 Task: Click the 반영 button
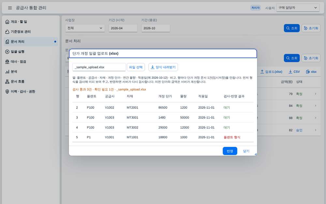[x=230, y=151]
